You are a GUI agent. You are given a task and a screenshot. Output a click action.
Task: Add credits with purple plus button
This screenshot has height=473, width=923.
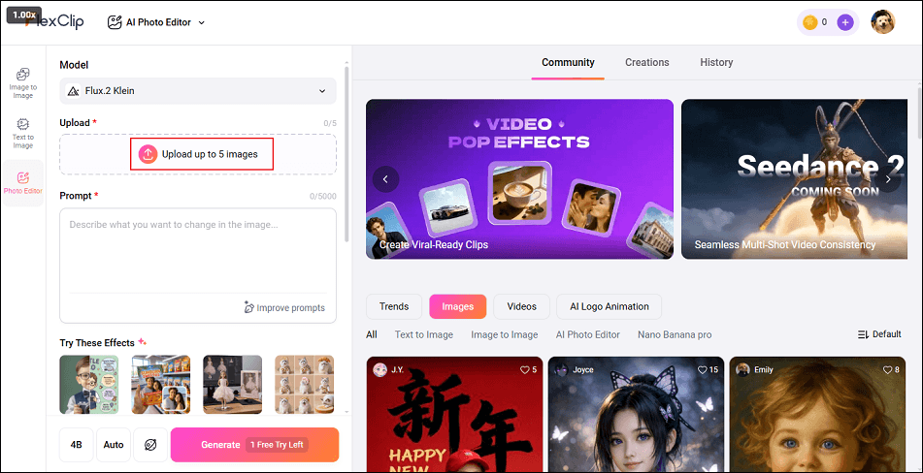(844, 22)
